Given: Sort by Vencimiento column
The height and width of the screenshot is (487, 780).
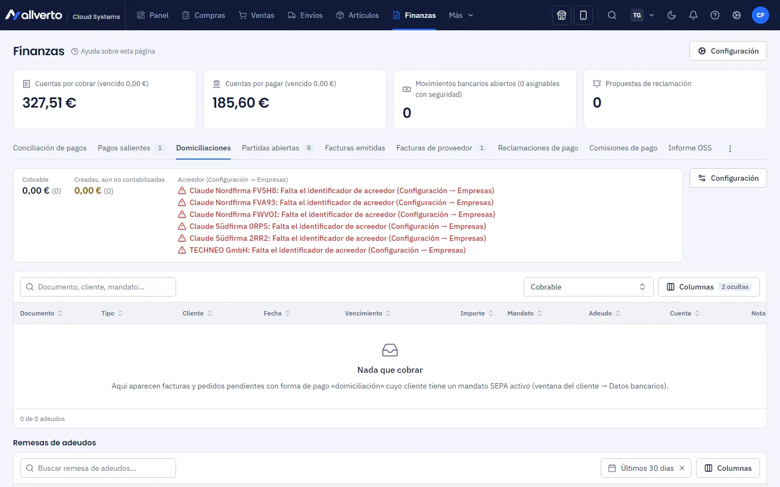Looking at the screenshot, I should pyautogui.click(x=368, y=313).
